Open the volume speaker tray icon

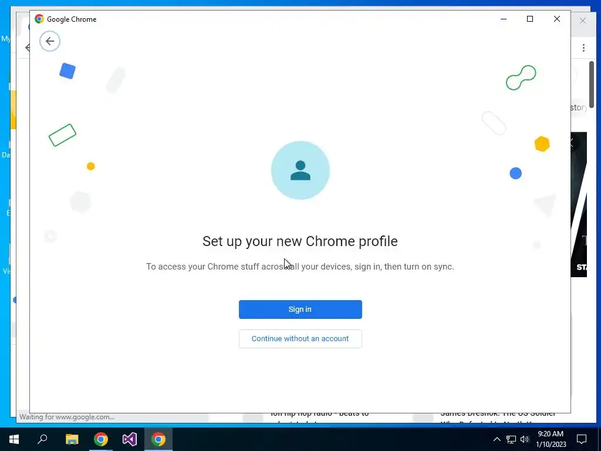pos(525,439)
